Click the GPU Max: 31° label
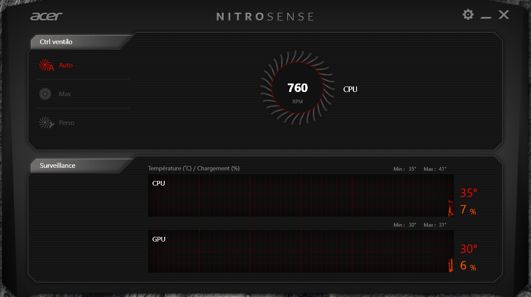Screen dimensions: 531x297 pyautogui.click(x=435, y=225)
